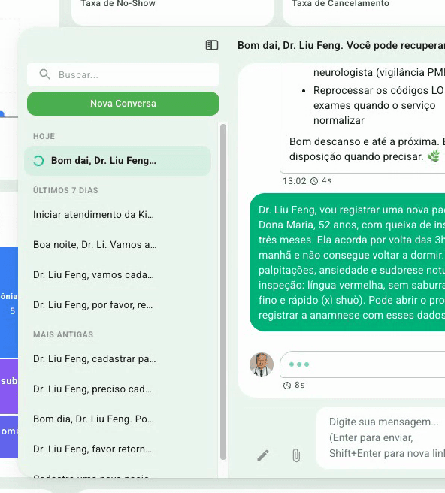Open 'Dr. Liu Feng, por favor, re...' conversation
The height and width of the screenshot is (493, 445).
pyautogui.click(x=117, y=304)
